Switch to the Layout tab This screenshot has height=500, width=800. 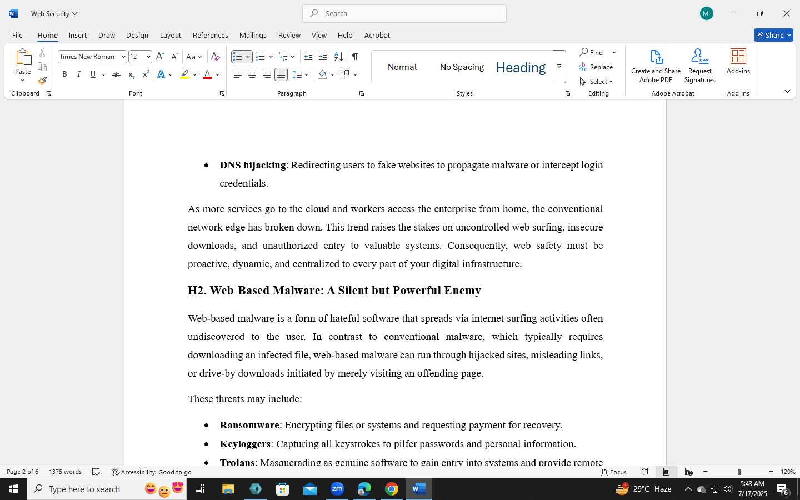[x=171, y=35]
